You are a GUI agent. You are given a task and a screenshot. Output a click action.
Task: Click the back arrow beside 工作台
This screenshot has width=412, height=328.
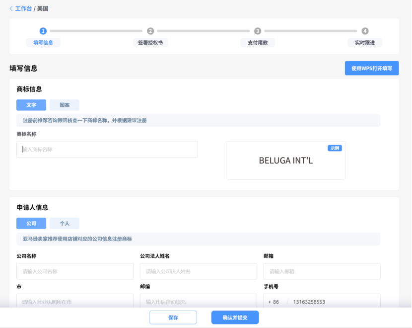pyautogui.click(x=11, y=8)
